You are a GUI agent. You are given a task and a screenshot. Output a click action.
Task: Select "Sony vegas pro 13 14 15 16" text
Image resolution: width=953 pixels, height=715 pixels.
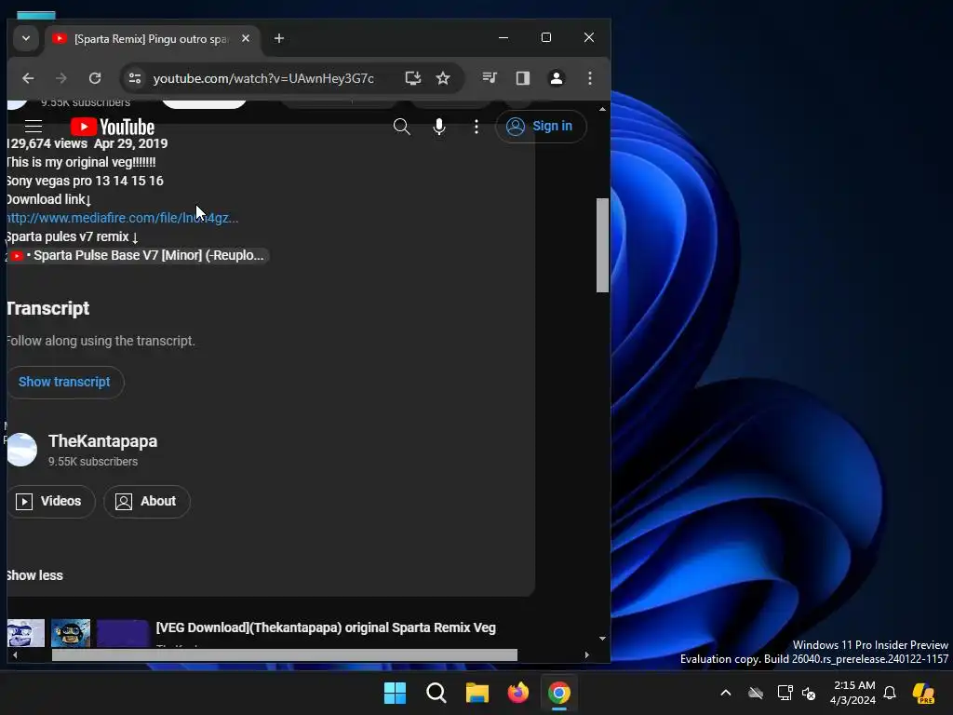[x=85, y=181]
